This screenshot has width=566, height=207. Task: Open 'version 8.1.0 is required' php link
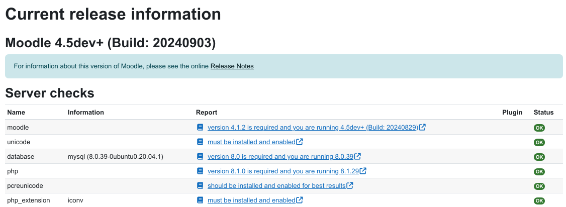pyautogui.click(x=283, y=171)
